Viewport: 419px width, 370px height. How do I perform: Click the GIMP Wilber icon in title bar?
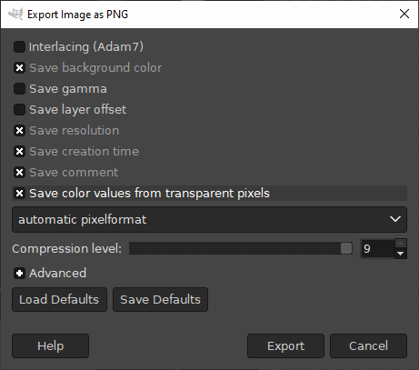[15, 14]
